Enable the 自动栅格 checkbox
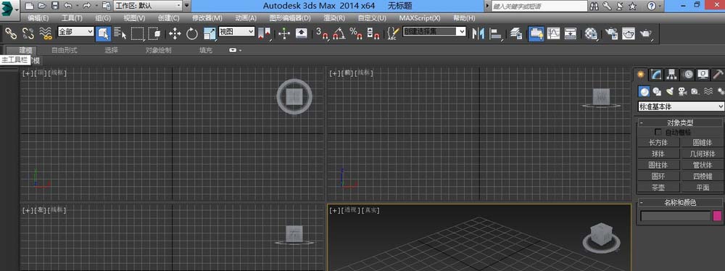Viewport: 725px width, 271px height. [658, 133]
